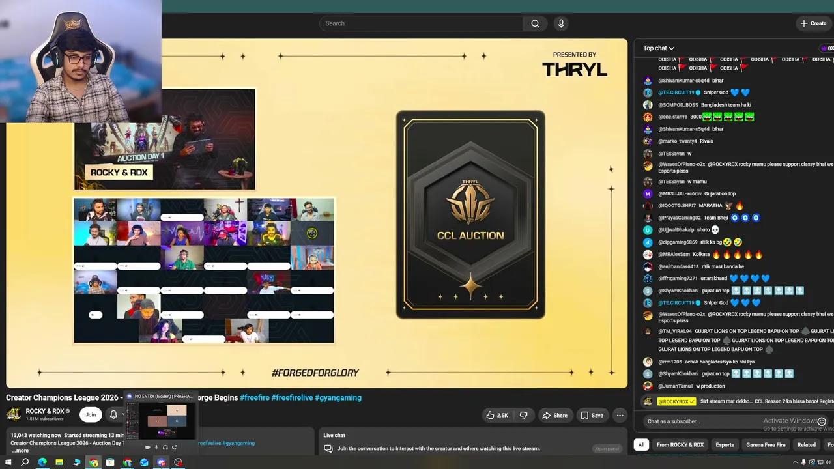Select the Related filter chip
Screen dimensions: 834x469
tap(806, 445)
